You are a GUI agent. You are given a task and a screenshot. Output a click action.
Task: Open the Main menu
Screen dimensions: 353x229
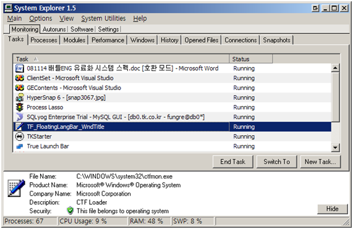pyautogui.click(x=14, y=19)
